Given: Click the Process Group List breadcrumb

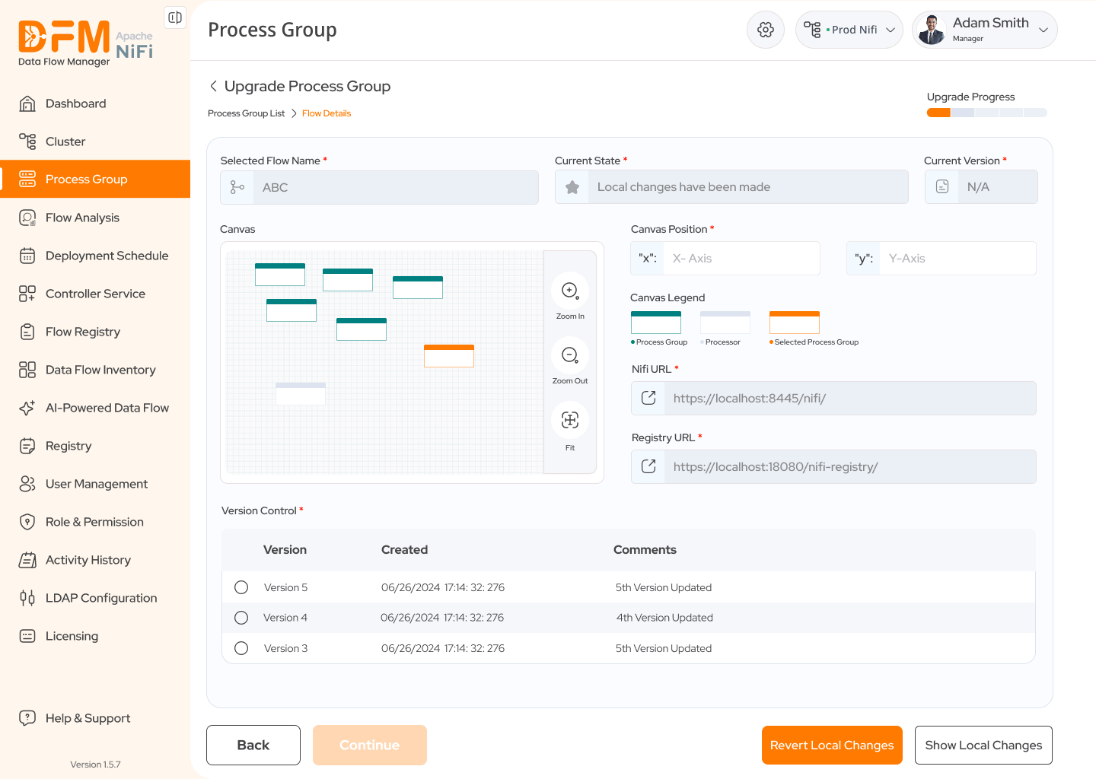Looking at the screenshot, I should pos(246,113).
